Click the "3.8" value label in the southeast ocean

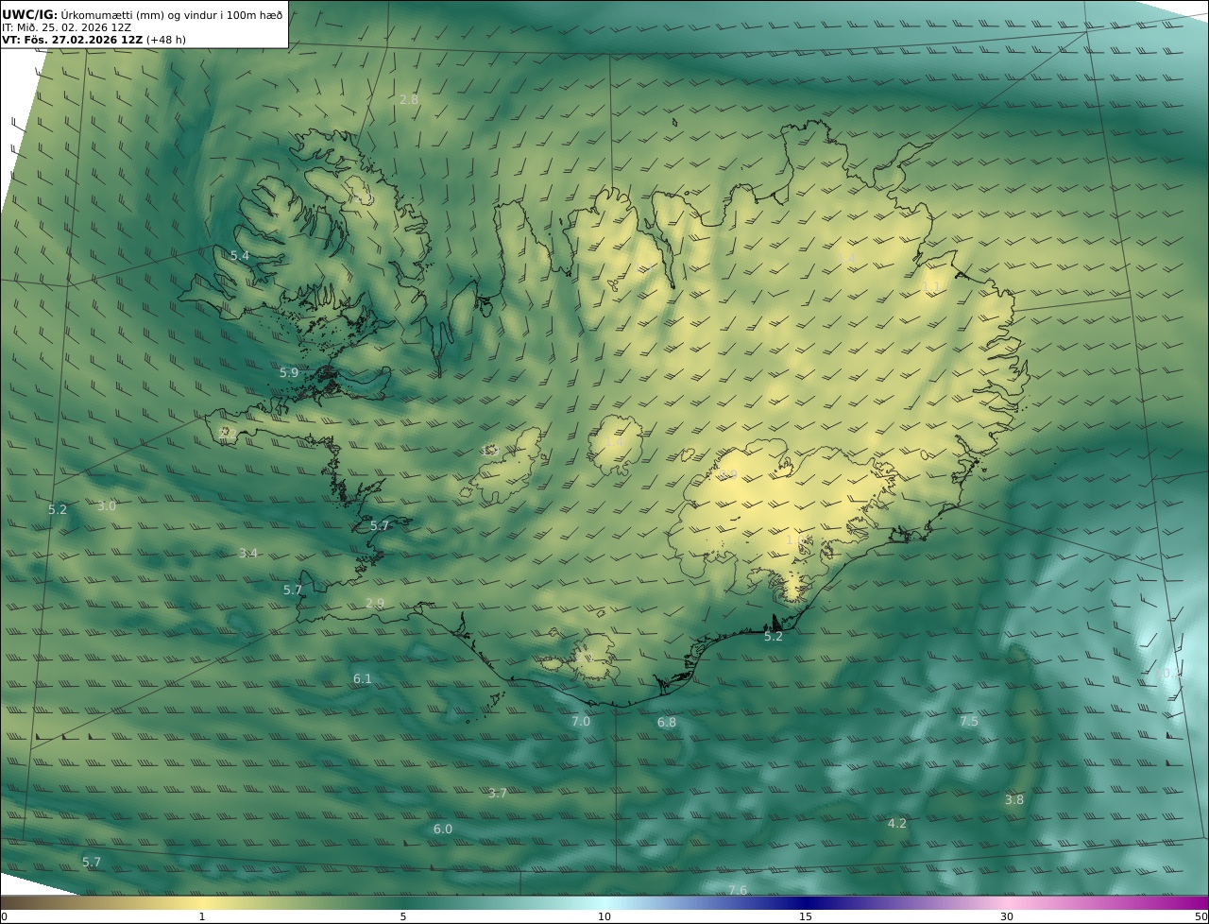pos(1013,800)
